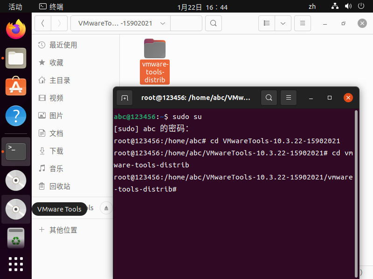Expand the VMwareTo... path bar dropdown
The image size is (373, 279).
point(163,23)
